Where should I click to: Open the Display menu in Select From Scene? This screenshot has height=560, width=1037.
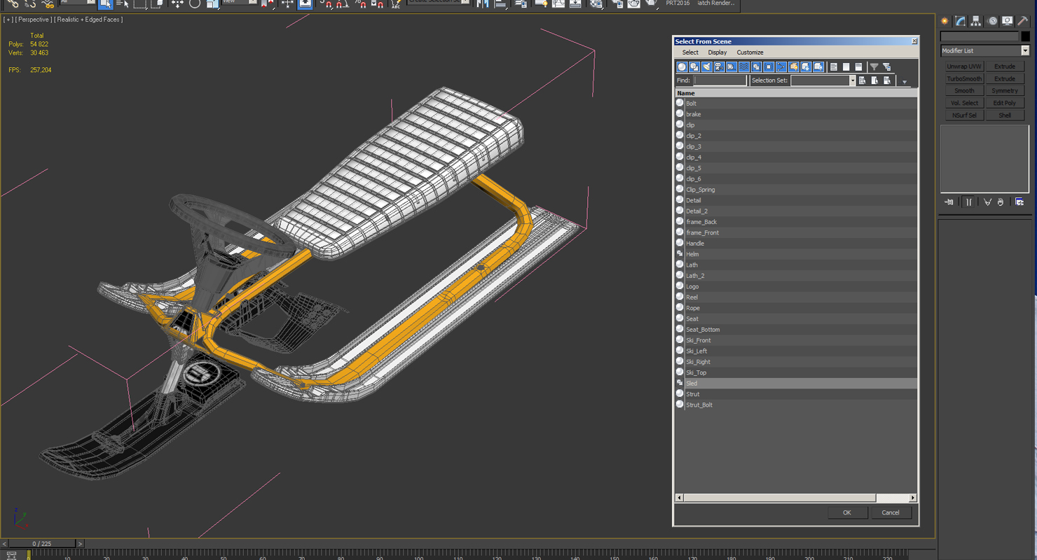(x=717, y=52)
